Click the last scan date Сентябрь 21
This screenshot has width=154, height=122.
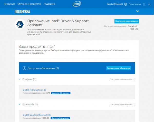tap(133, 26)
